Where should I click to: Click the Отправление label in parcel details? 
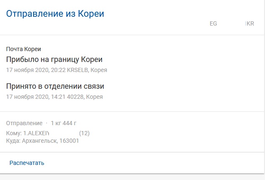tap(24, 123)
